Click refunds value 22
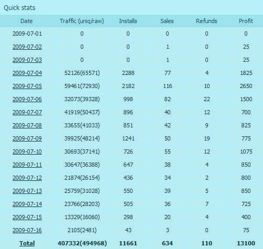Viewport: 263px width, 249px height. click(206, 99)
